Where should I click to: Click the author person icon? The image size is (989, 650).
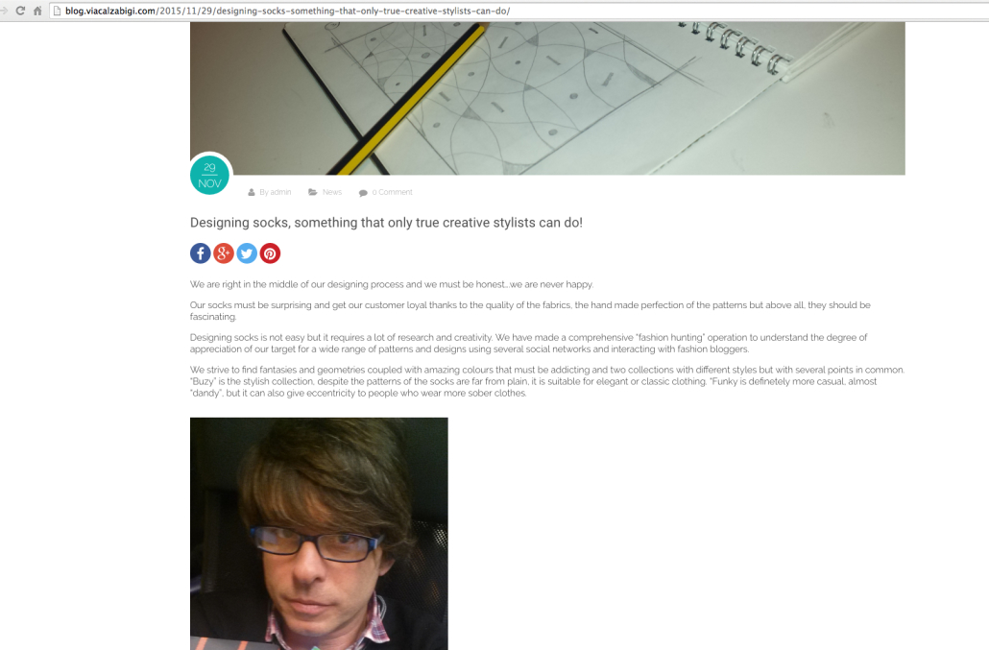(251, 192)
